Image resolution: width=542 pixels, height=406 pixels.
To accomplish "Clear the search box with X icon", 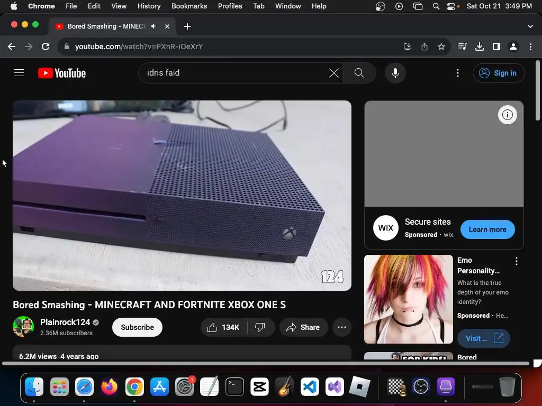I will (333, 73).
